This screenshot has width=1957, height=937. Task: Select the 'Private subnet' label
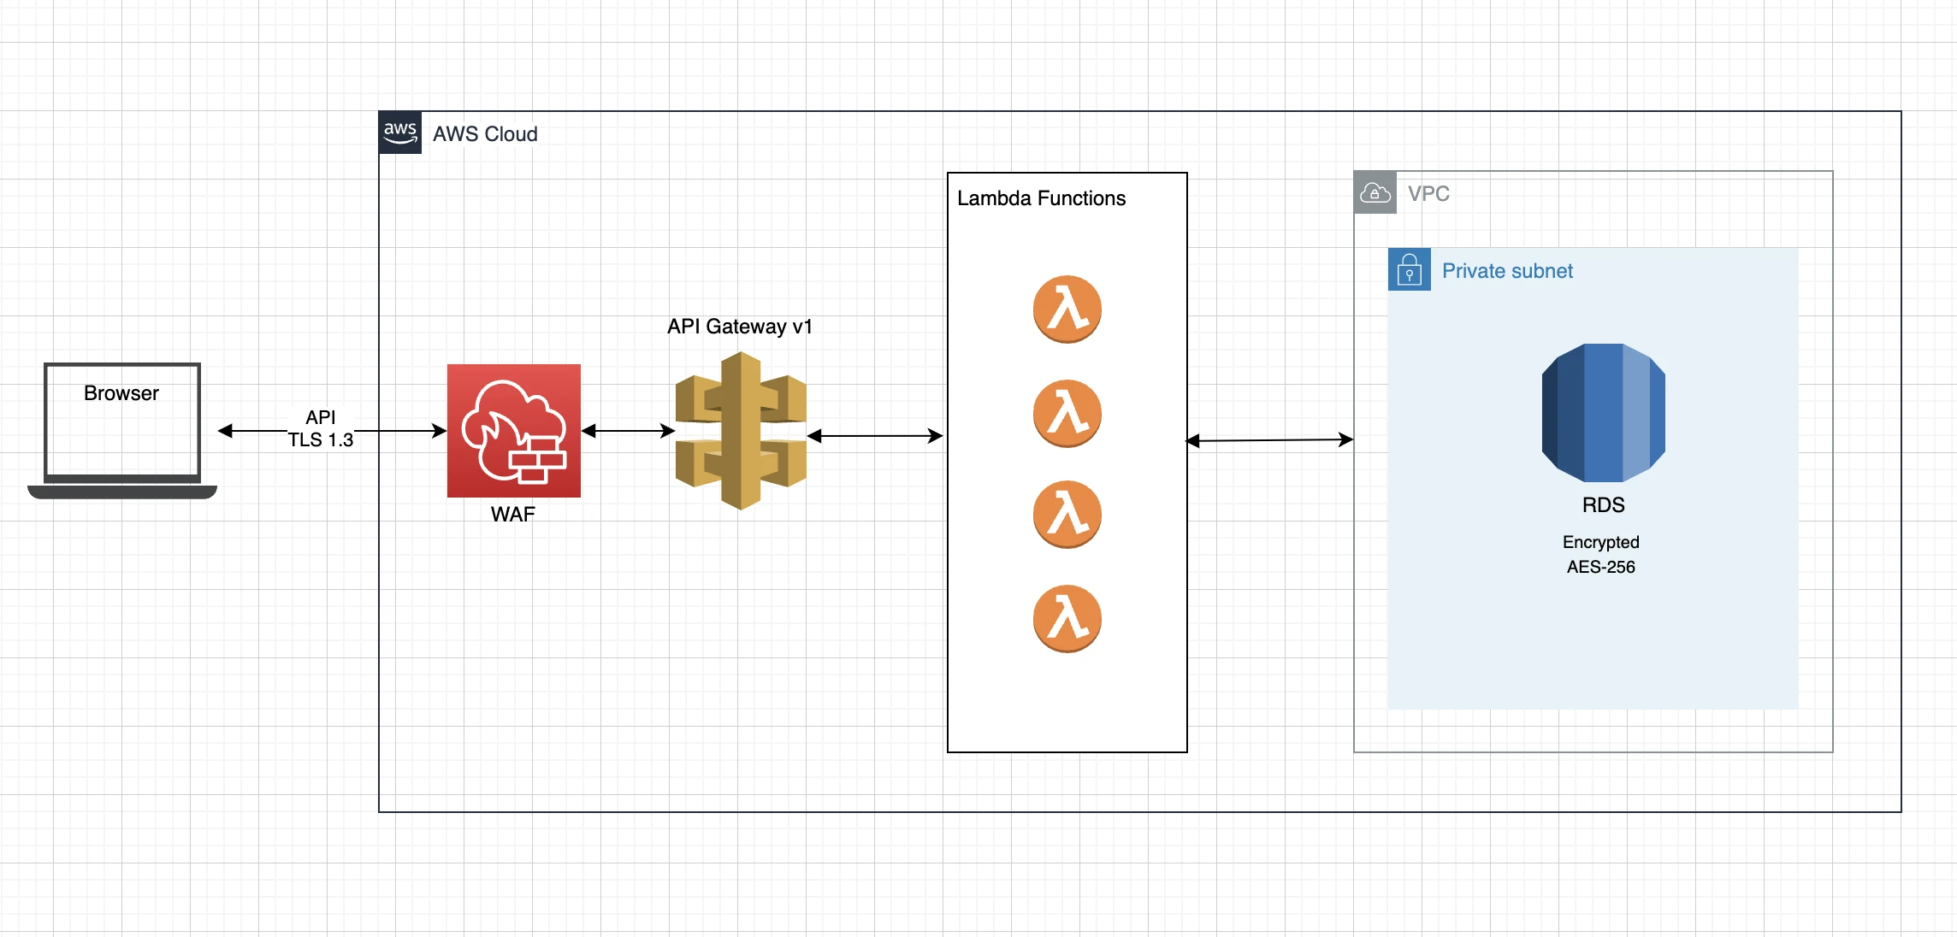click(x=1507, y=271)
